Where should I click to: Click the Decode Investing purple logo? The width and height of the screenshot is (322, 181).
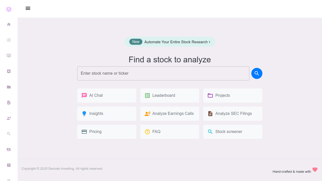point(9,9)
